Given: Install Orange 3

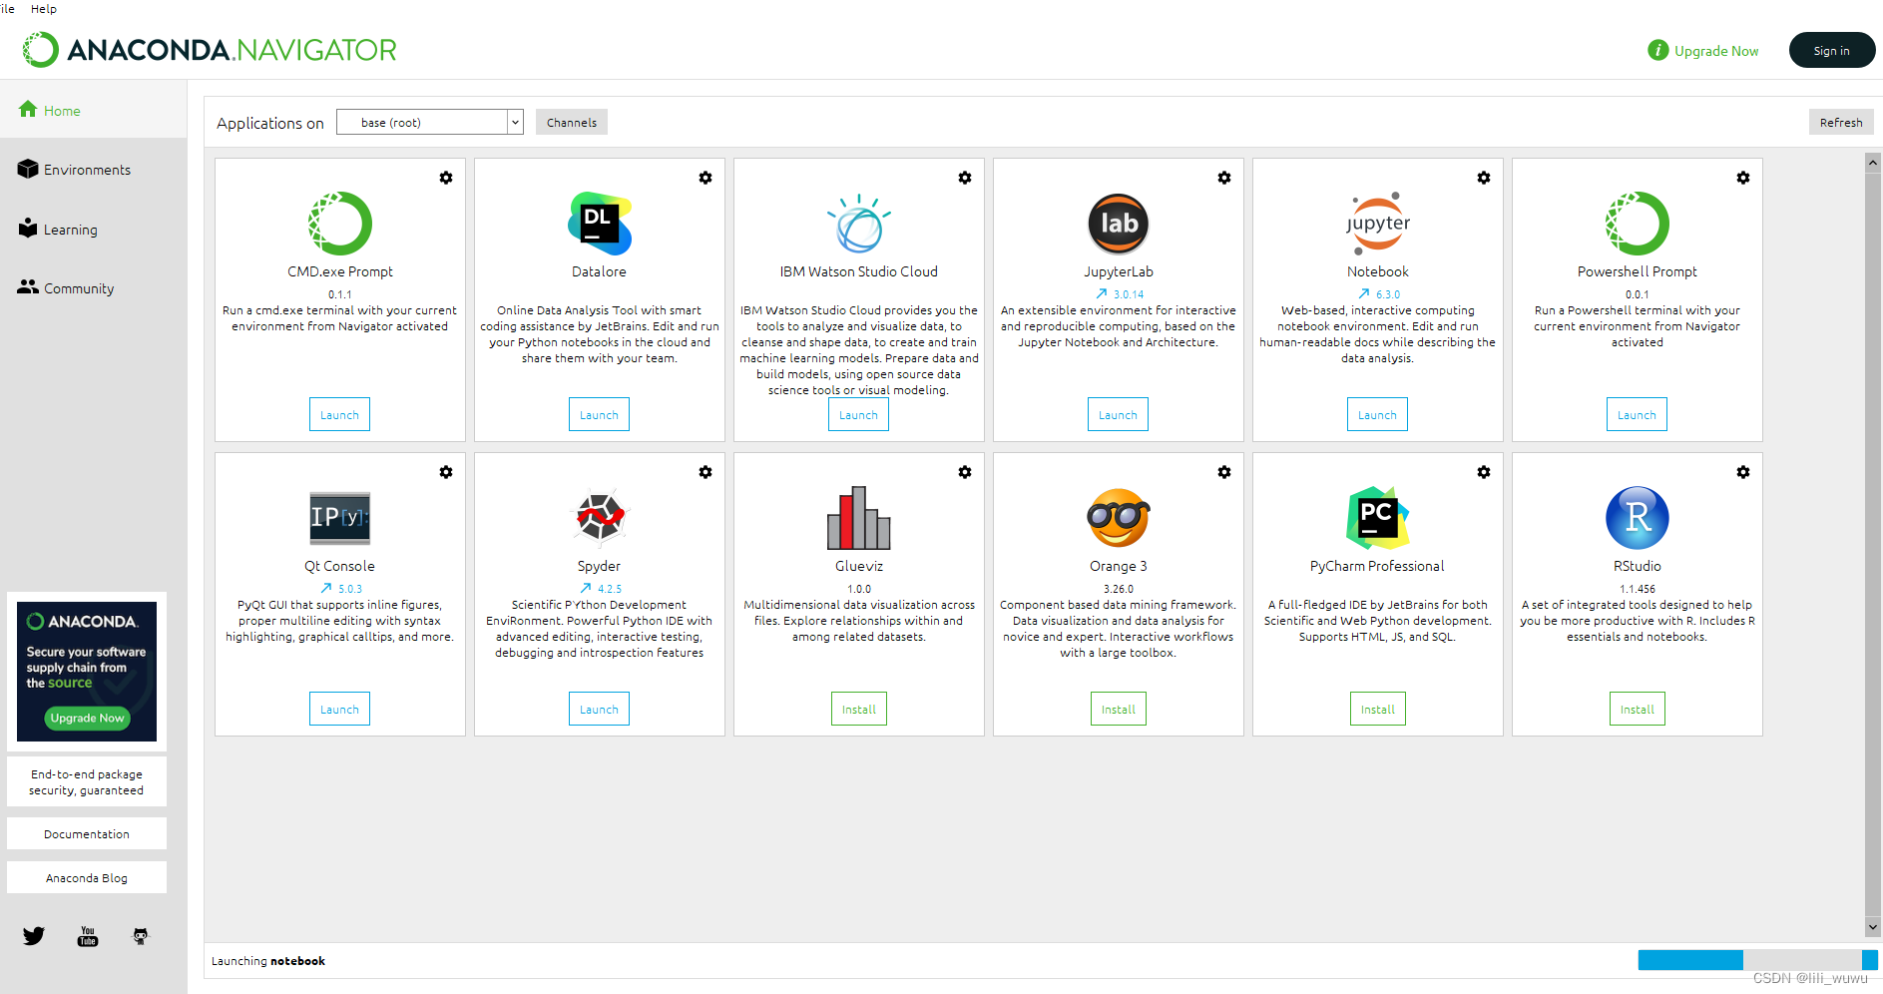Looking at the screenshot, I should 1119,709.
